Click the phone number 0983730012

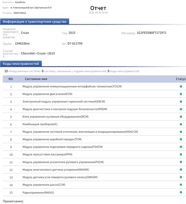20,13
